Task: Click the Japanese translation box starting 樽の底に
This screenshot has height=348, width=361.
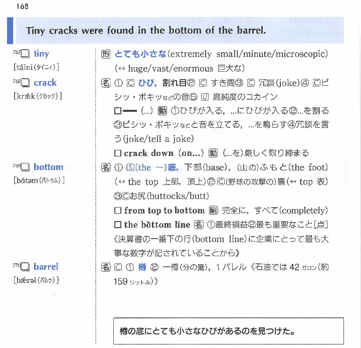Action: [x=228, y=331]
